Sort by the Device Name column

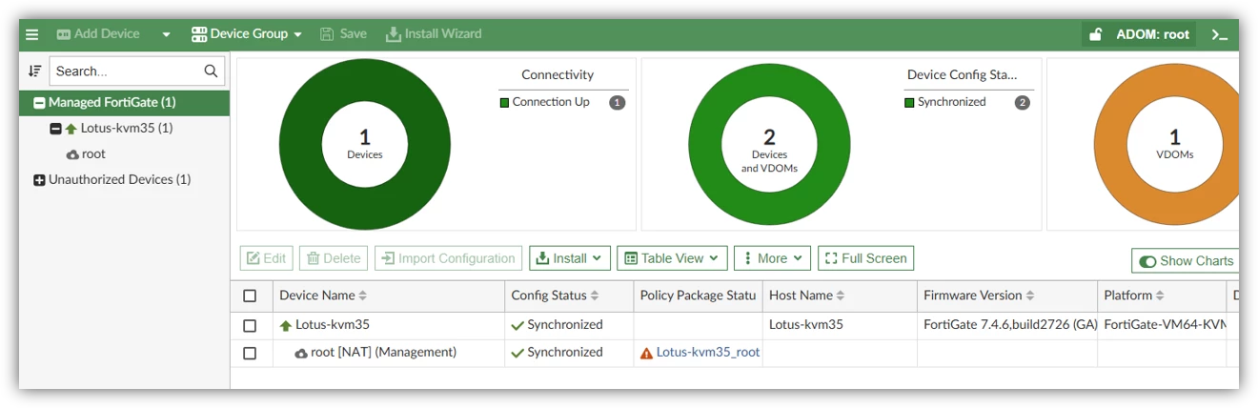[x=323, y=296]
